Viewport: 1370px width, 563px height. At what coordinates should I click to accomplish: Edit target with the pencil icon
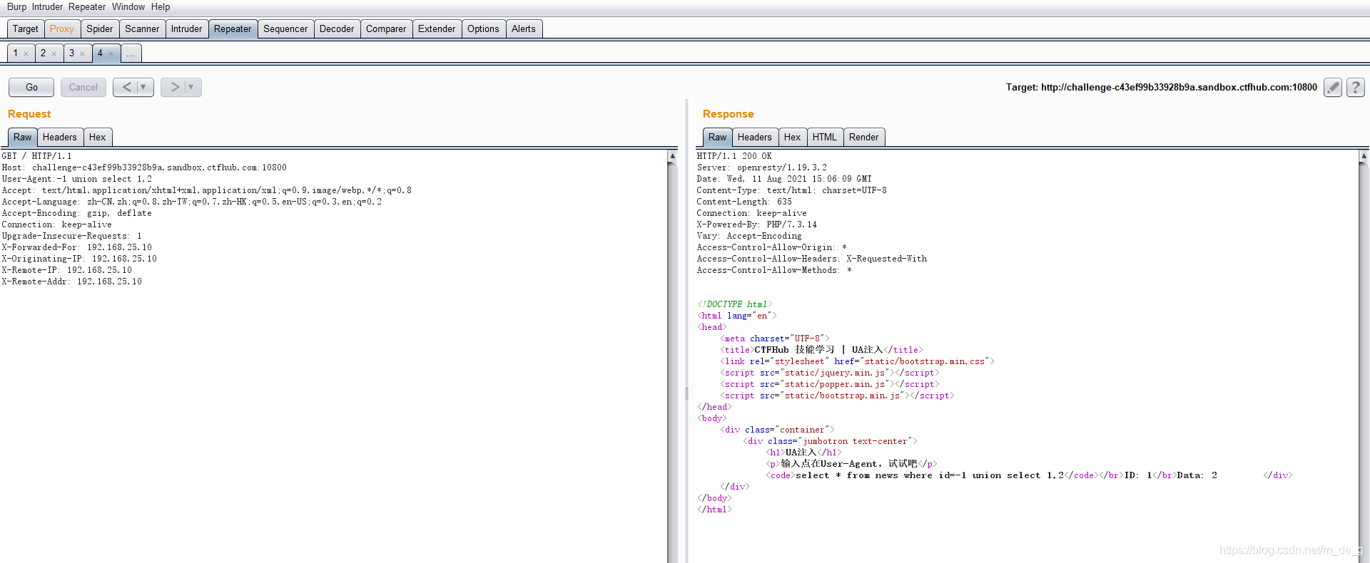(x=1332, y=87)
